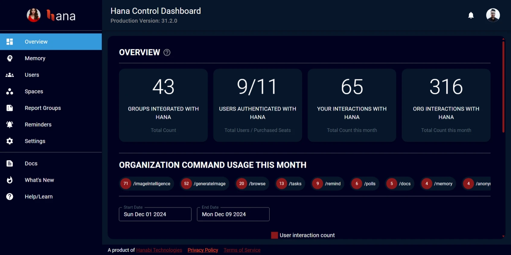Click the End Date field

coord(233,214)
